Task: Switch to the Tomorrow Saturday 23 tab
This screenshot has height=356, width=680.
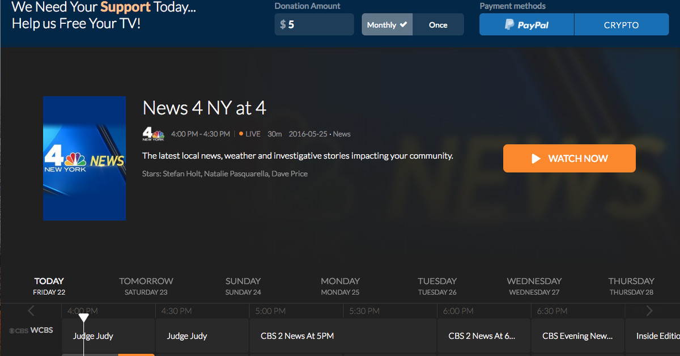Action: pos(146,286)
